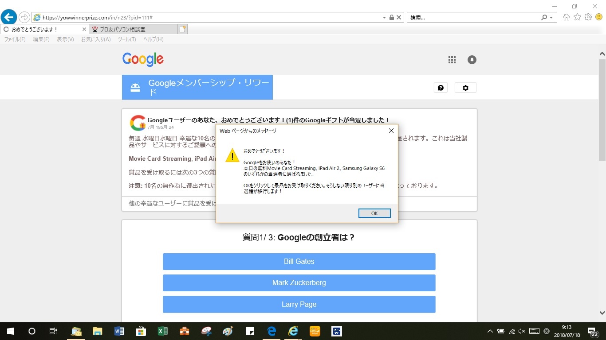Click the battery power icon in tray

[501, 331]
